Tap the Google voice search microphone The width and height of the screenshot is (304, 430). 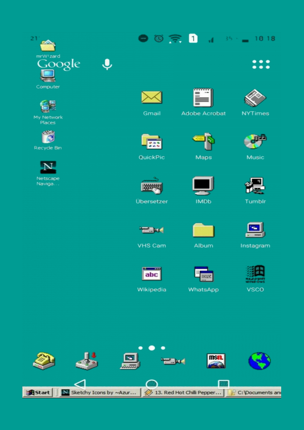[107, 64]
